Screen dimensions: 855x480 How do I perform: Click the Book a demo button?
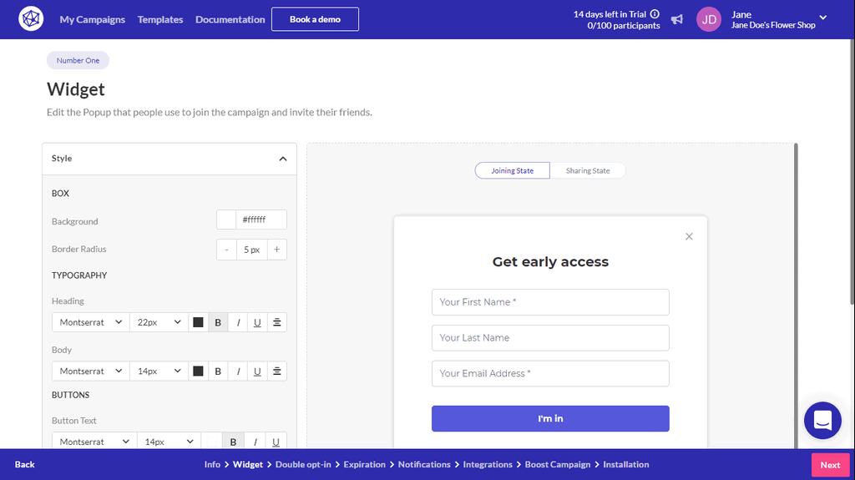(x=315, y=19)
